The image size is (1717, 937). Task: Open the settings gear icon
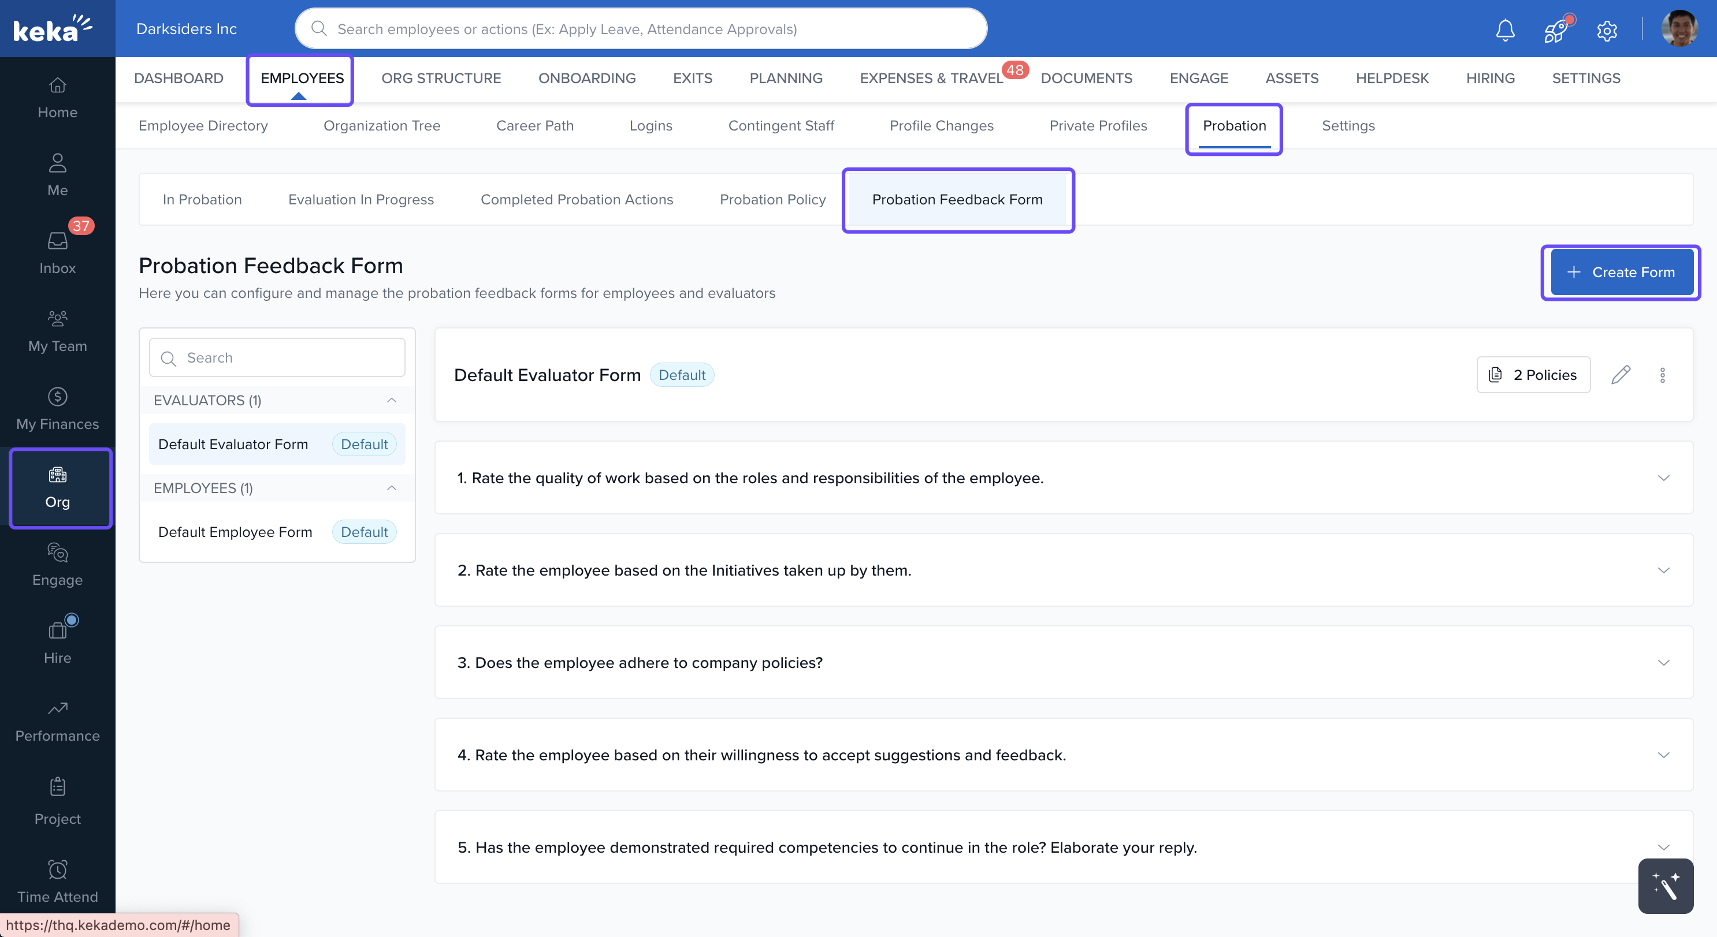[x=1607, y=31]
